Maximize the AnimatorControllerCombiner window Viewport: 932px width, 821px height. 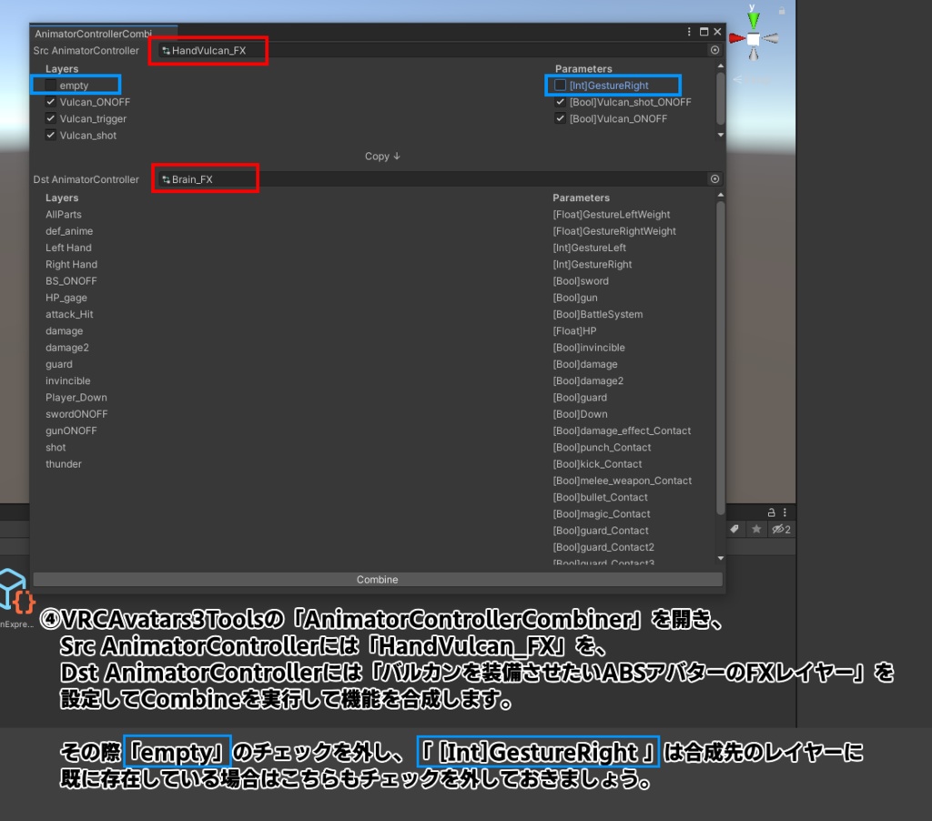704,32
